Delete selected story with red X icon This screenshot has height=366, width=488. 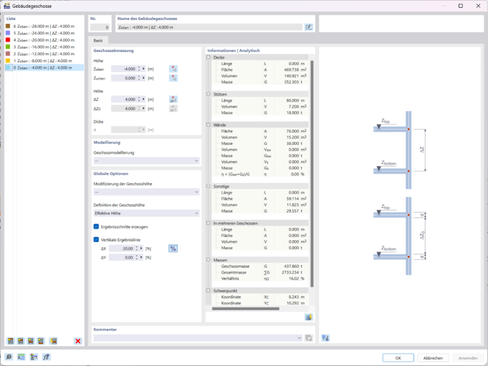78,341
